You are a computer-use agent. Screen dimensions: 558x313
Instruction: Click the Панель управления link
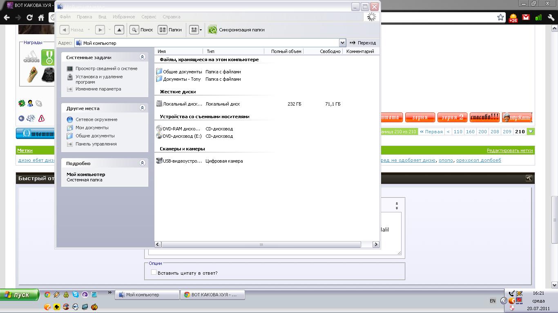coord(96,144)
